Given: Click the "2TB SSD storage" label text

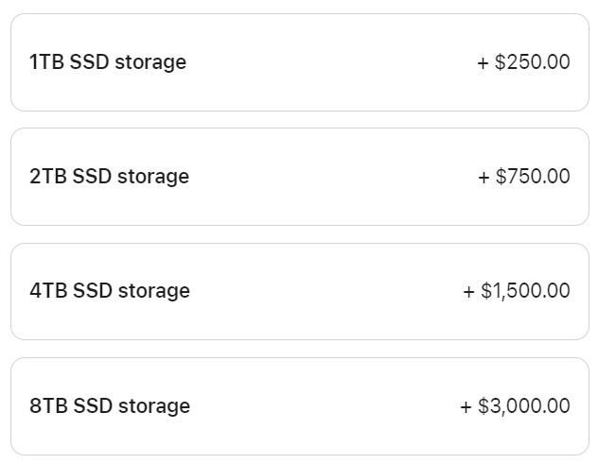Looking at the screenshot, I should click(x=109, y=177).
